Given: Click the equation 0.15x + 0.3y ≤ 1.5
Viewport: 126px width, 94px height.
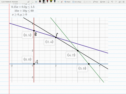Looking at the screenshot, I should [x=23, y=7].
